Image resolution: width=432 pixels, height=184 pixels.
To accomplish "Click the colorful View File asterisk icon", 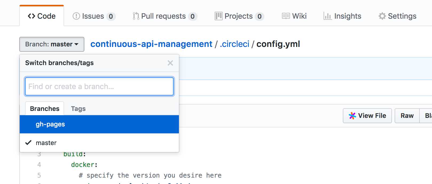I will pos(352,116).
